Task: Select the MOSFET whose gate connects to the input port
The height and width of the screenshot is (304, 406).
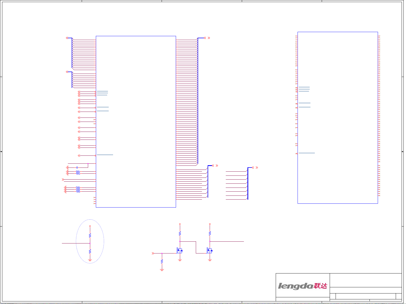Action: pyautogui.click(x=180, y=250)
